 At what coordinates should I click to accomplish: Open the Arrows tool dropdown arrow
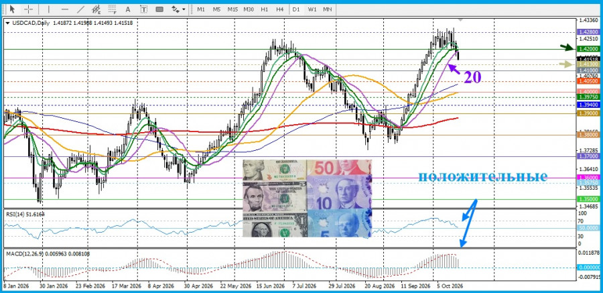tap(184, 9)
